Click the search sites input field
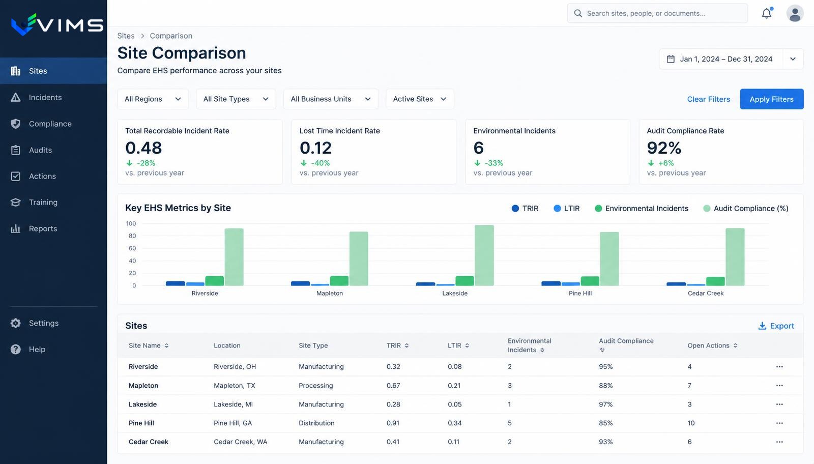This screenshot has width=814, height=464. [657, 13]
